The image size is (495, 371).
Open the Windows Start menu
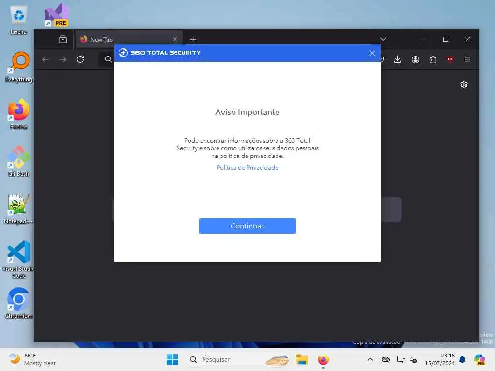[x=173, y=359]
